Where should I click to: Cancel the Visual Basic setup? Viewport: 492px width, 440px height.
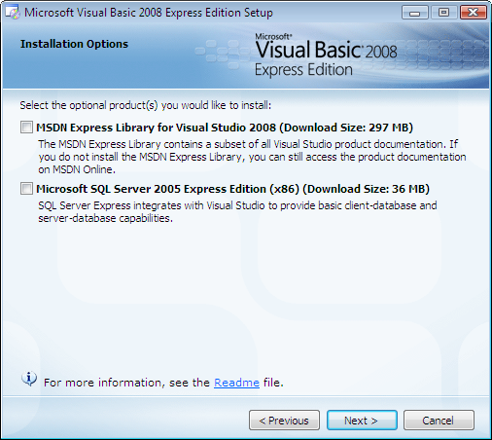click(x=439, y=421)
